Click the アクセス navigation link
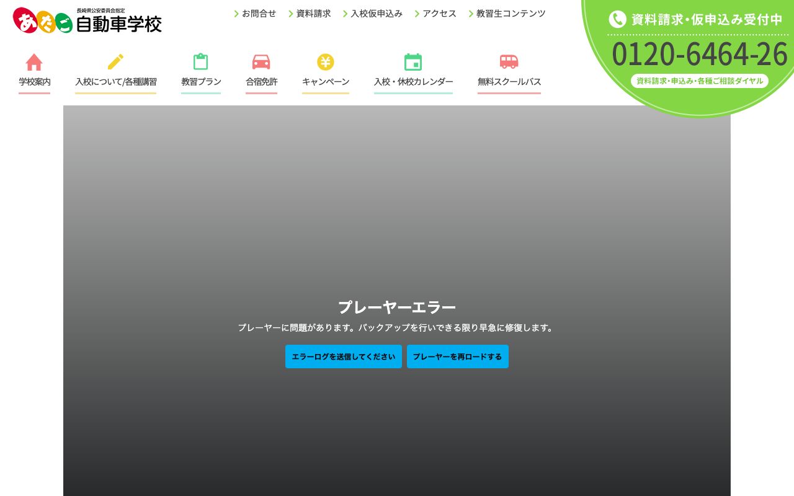794x496 pixels. tap(439, 13)
